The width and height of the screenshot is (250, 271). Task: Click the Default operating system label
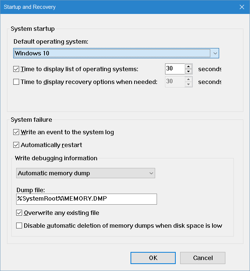click(51, 42)
